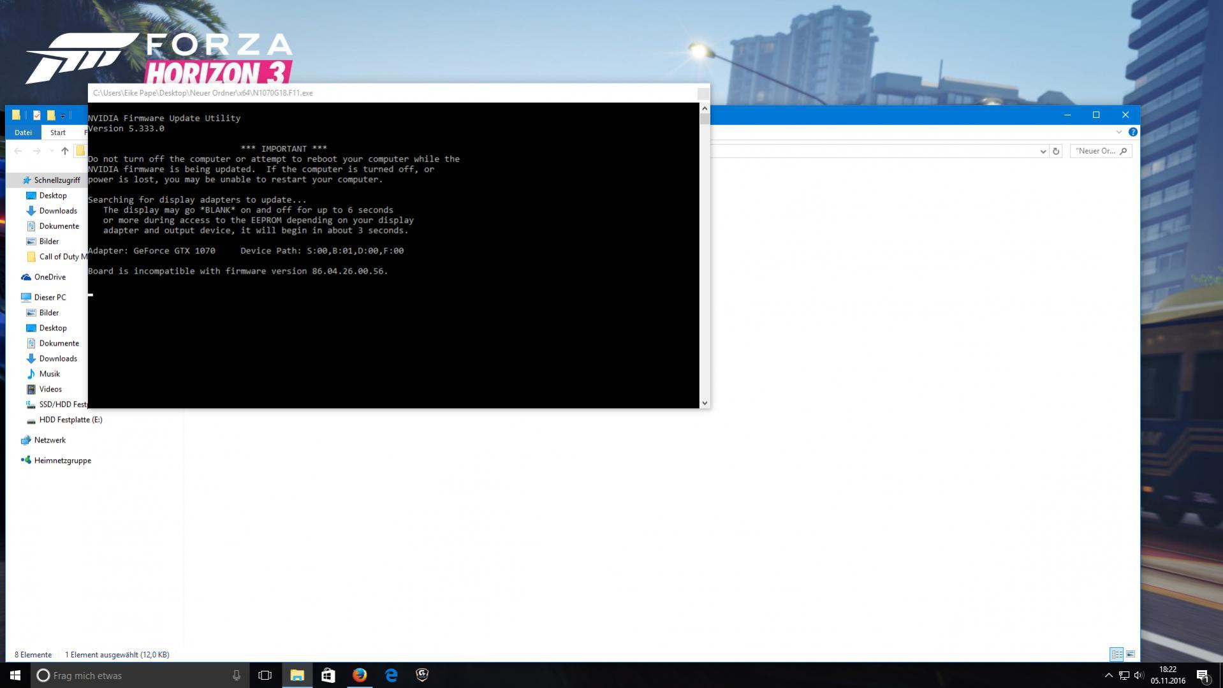Open the Call of Duty folder shortcut
This screenshot has height=688, width=1223.
pos(56,256)
